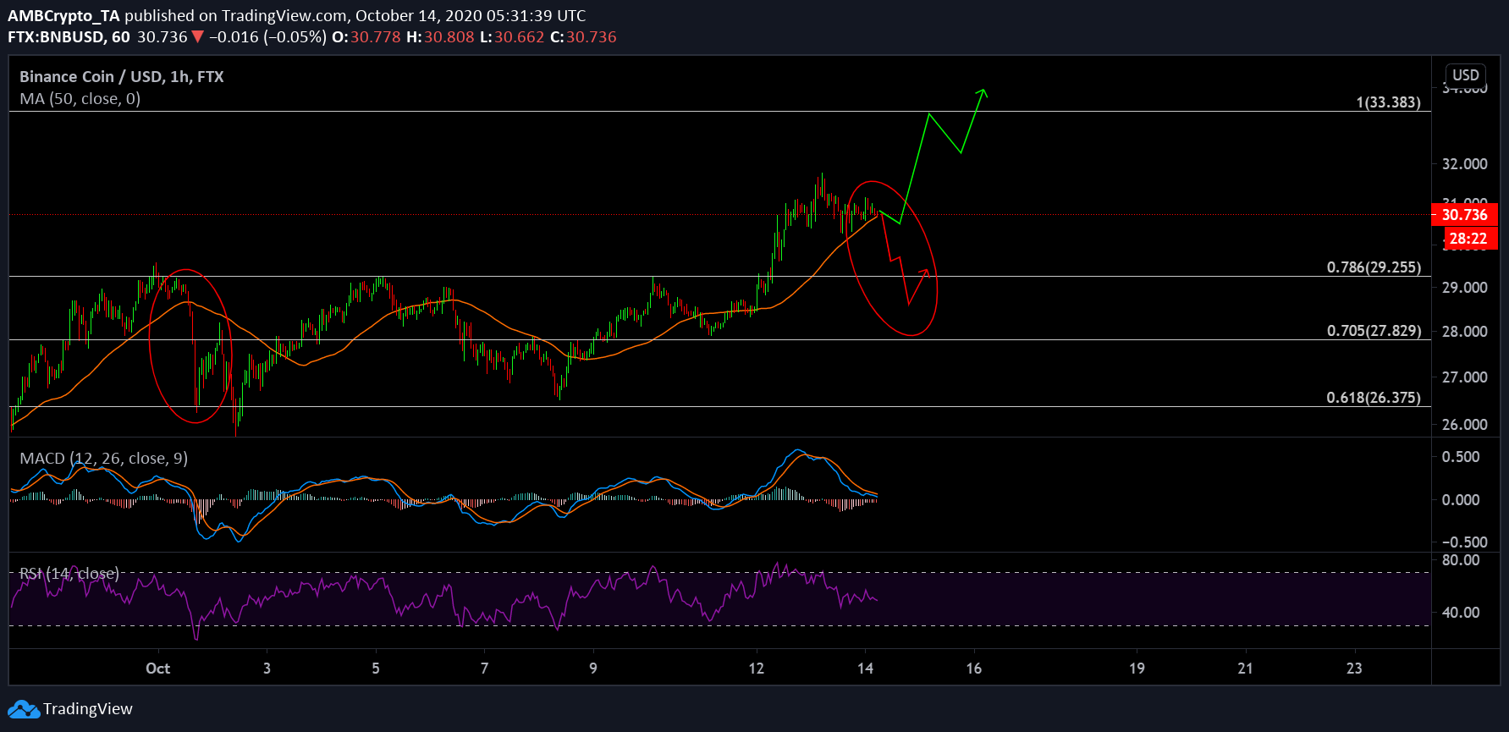Click the TradingView text link
The width and height of the screenshot is (1509, 732).
coord(88,709)
